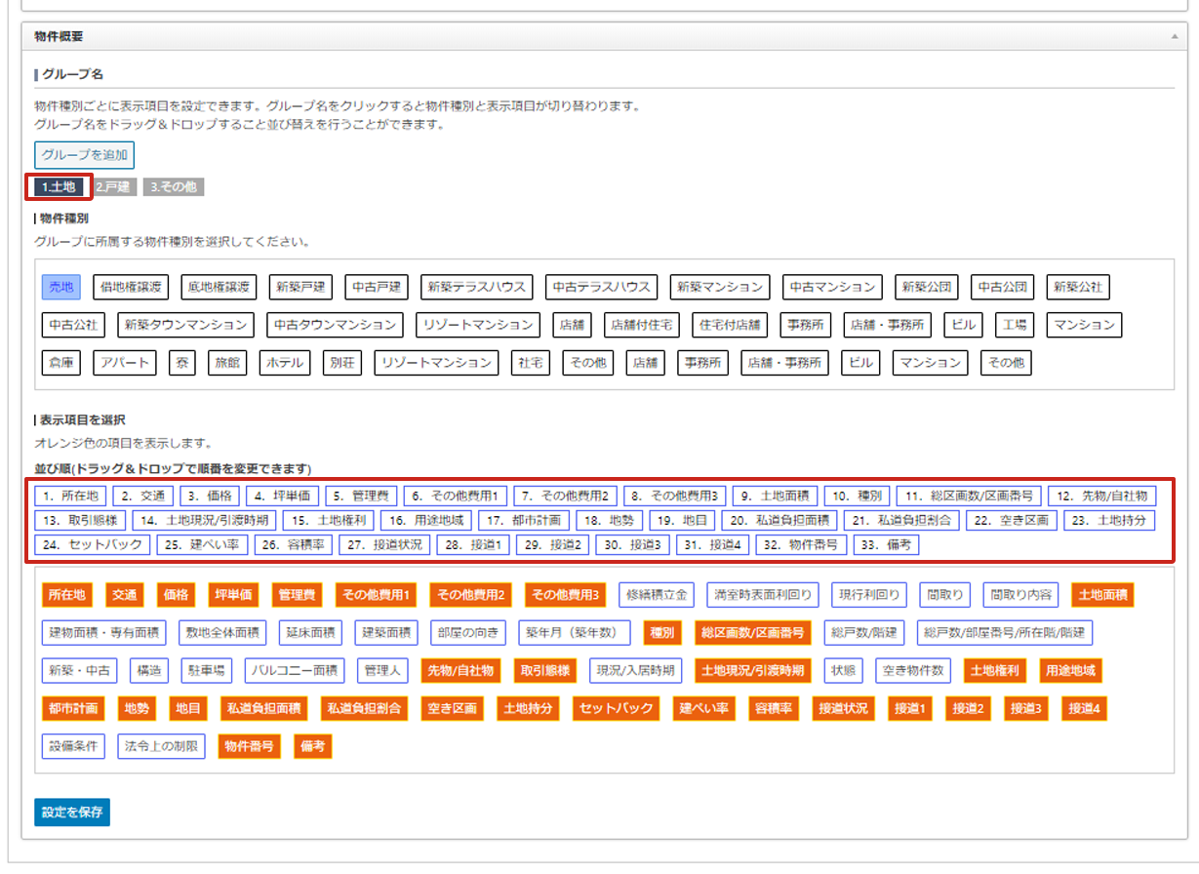Enable the 修繕積立金 display item
The width and height of the screenshot is (1199, 874).
[x=658, y=594]
